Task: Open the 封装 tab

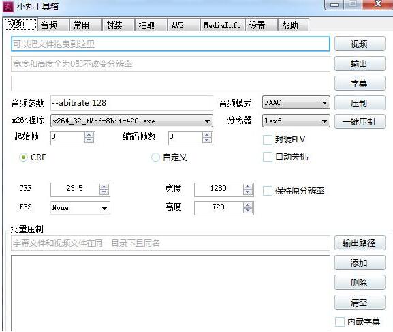Action: pyautogui.click(x=119, y=25)
